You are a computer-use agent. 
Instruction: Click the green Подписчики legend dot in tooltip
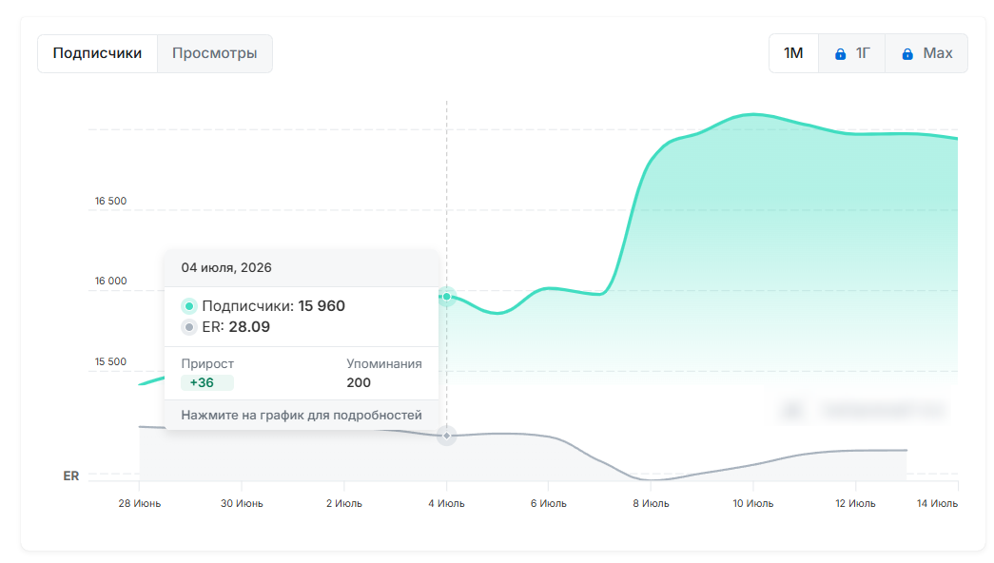click(x=189, y=306)
